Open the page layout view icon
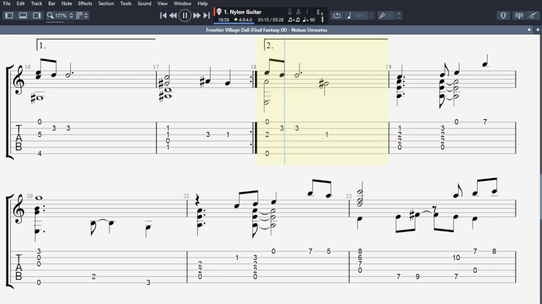The height and width of the screenshot is (304, 542). point(79,16)
